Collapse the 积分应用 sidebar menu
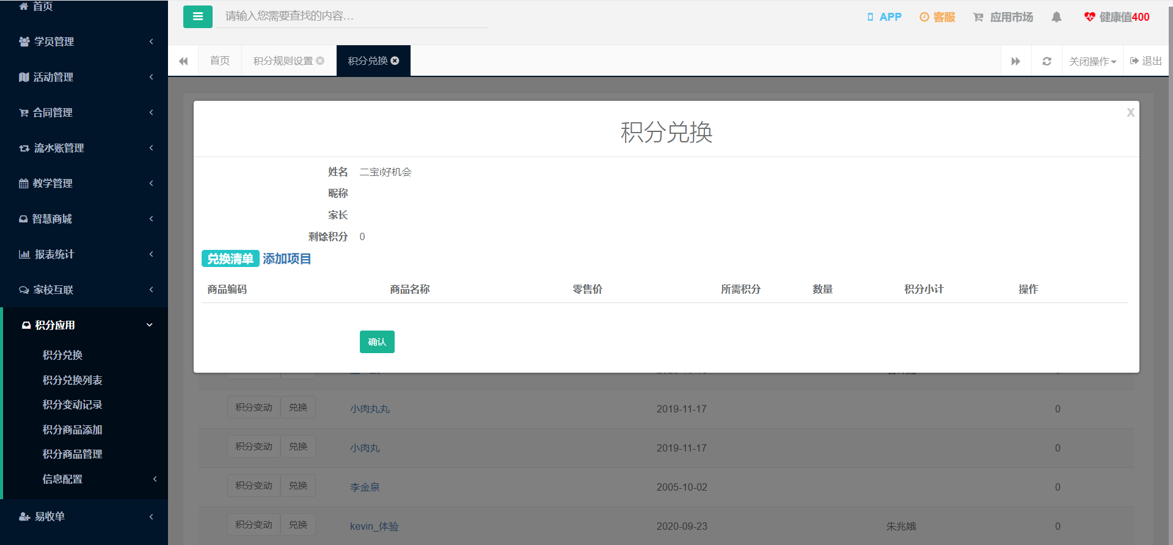This screenshot has height=545, width=1173. click(x=84, y=325)
